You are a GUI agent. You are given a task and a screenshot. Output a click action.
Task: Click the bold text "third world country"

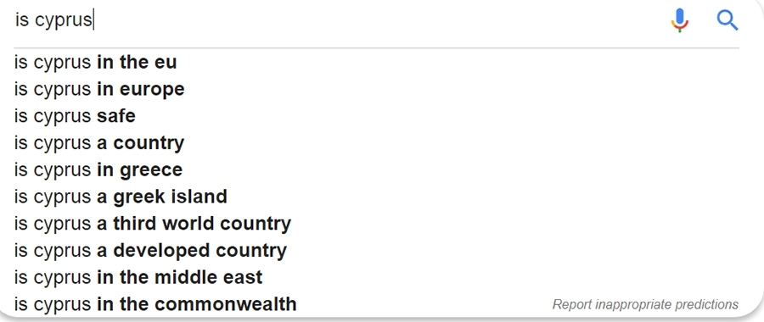[202, 223]
